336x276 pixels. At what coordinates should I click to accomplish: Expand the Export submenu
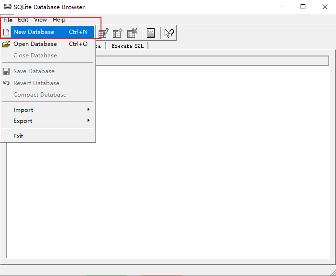tap(48, 121)
